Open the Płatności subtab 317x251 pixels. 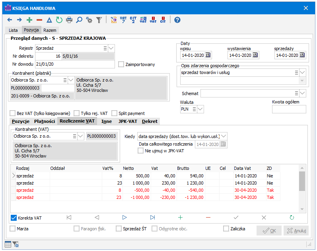point(45,121)
